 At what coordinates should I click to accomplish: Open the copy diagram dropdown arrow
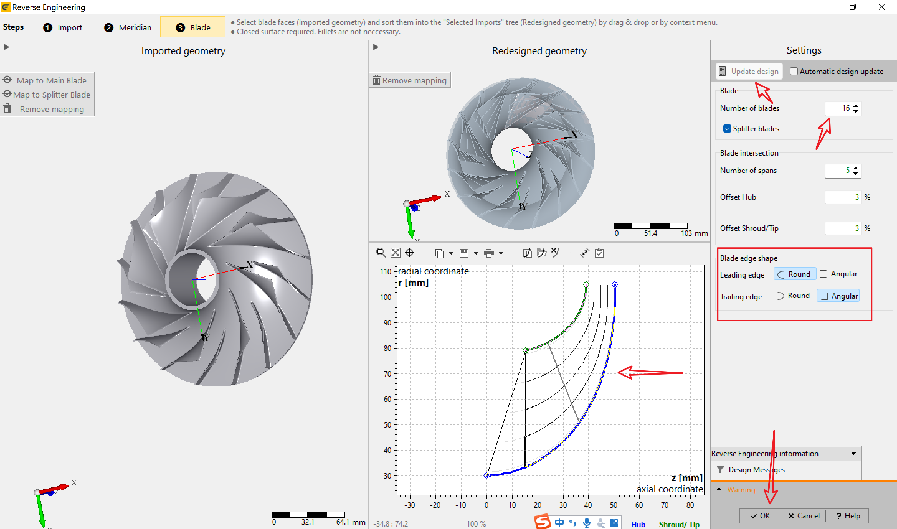[451, 253]
